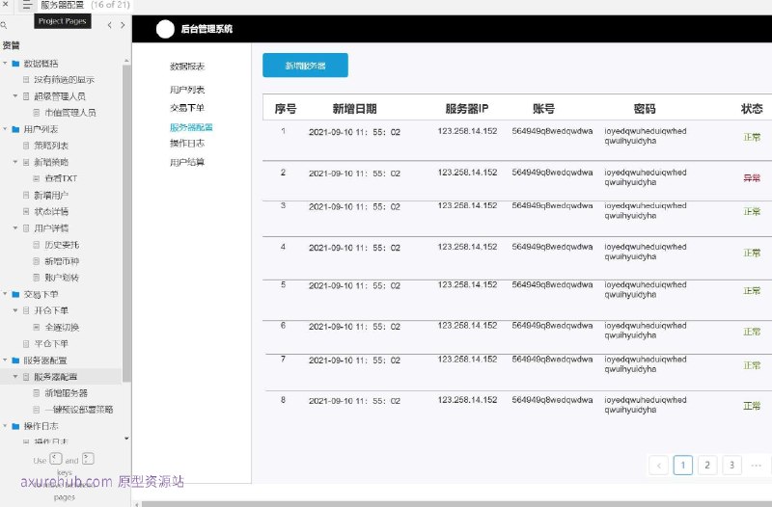The height and width of the screenshot is (507, 772).
Task: Click page icon beside 全逐切换
Action: pyautogui.click(x=37, y=327)
